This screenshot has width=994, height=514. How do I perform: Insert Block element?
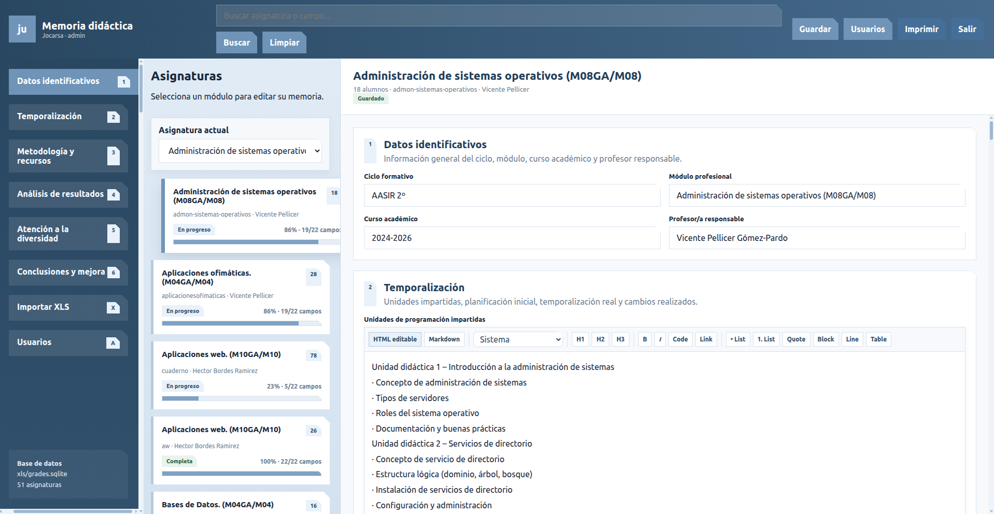pos(826,339)
